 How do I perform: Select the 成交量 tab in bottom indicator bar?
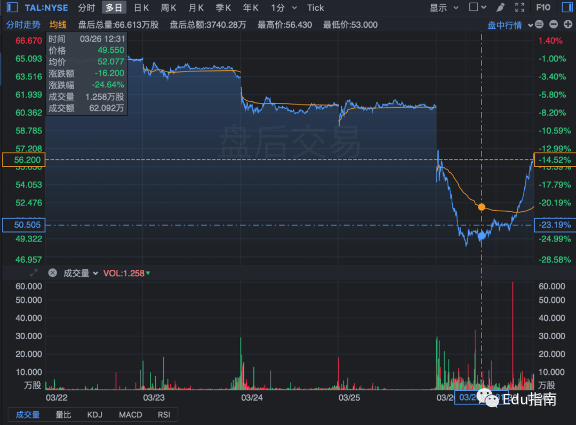click(28, 415)
